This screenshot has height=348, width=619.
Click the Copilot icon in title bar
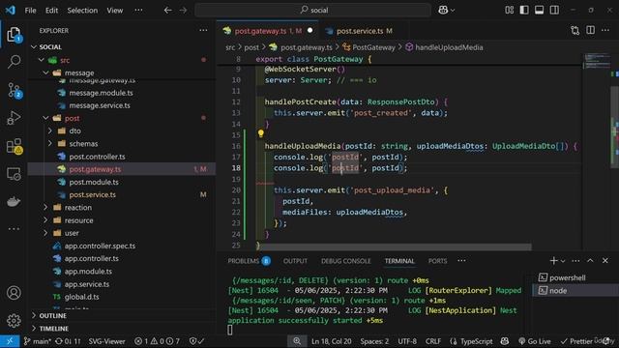click(443, 11)
